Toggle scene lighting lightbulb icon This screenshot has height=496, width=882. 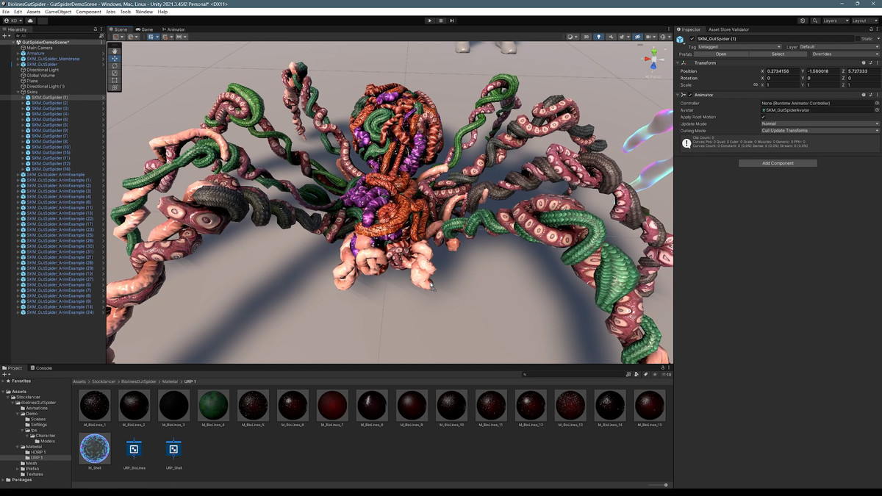coord(598,37)
